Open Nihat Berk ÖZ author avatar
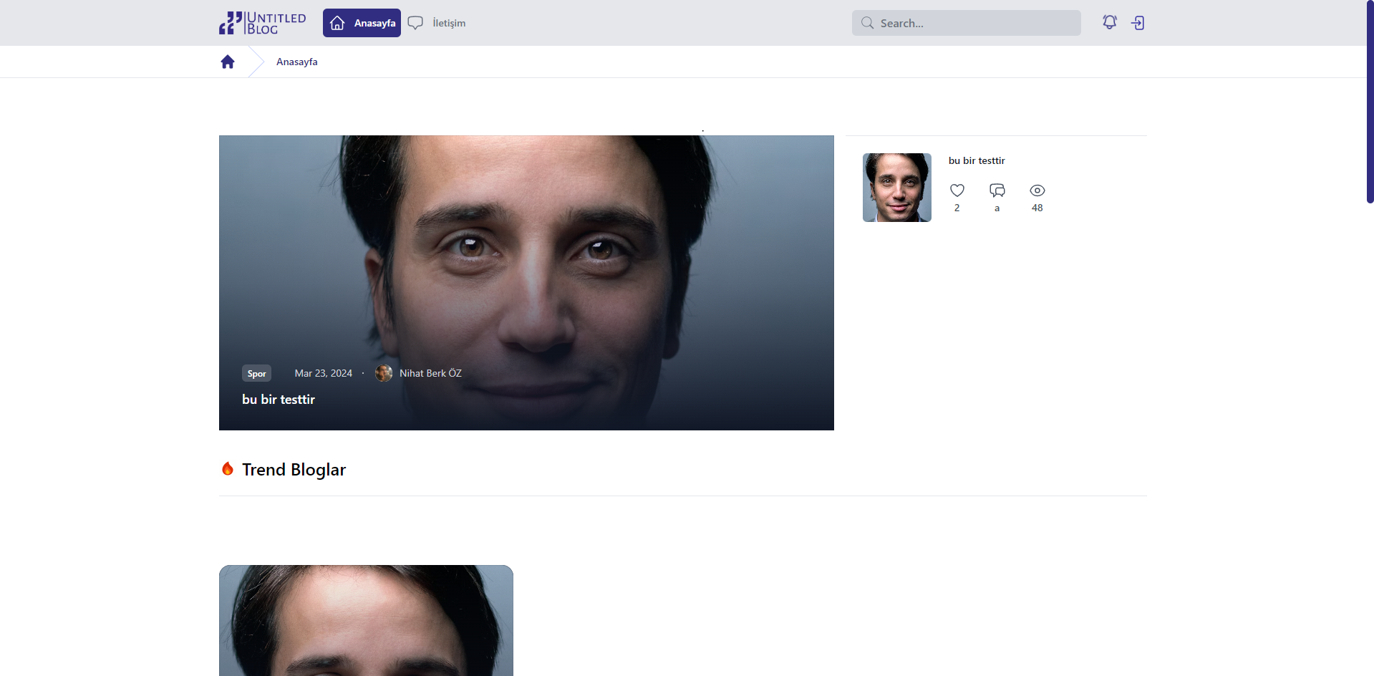Screen dimensions: 1374x676 pos(384,373)
